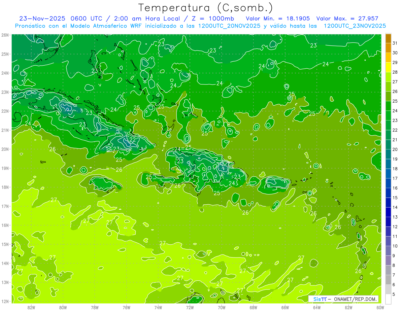404x312 pixels.
Task: Click the longitude axis label "64W"
Action: point(317,307)
